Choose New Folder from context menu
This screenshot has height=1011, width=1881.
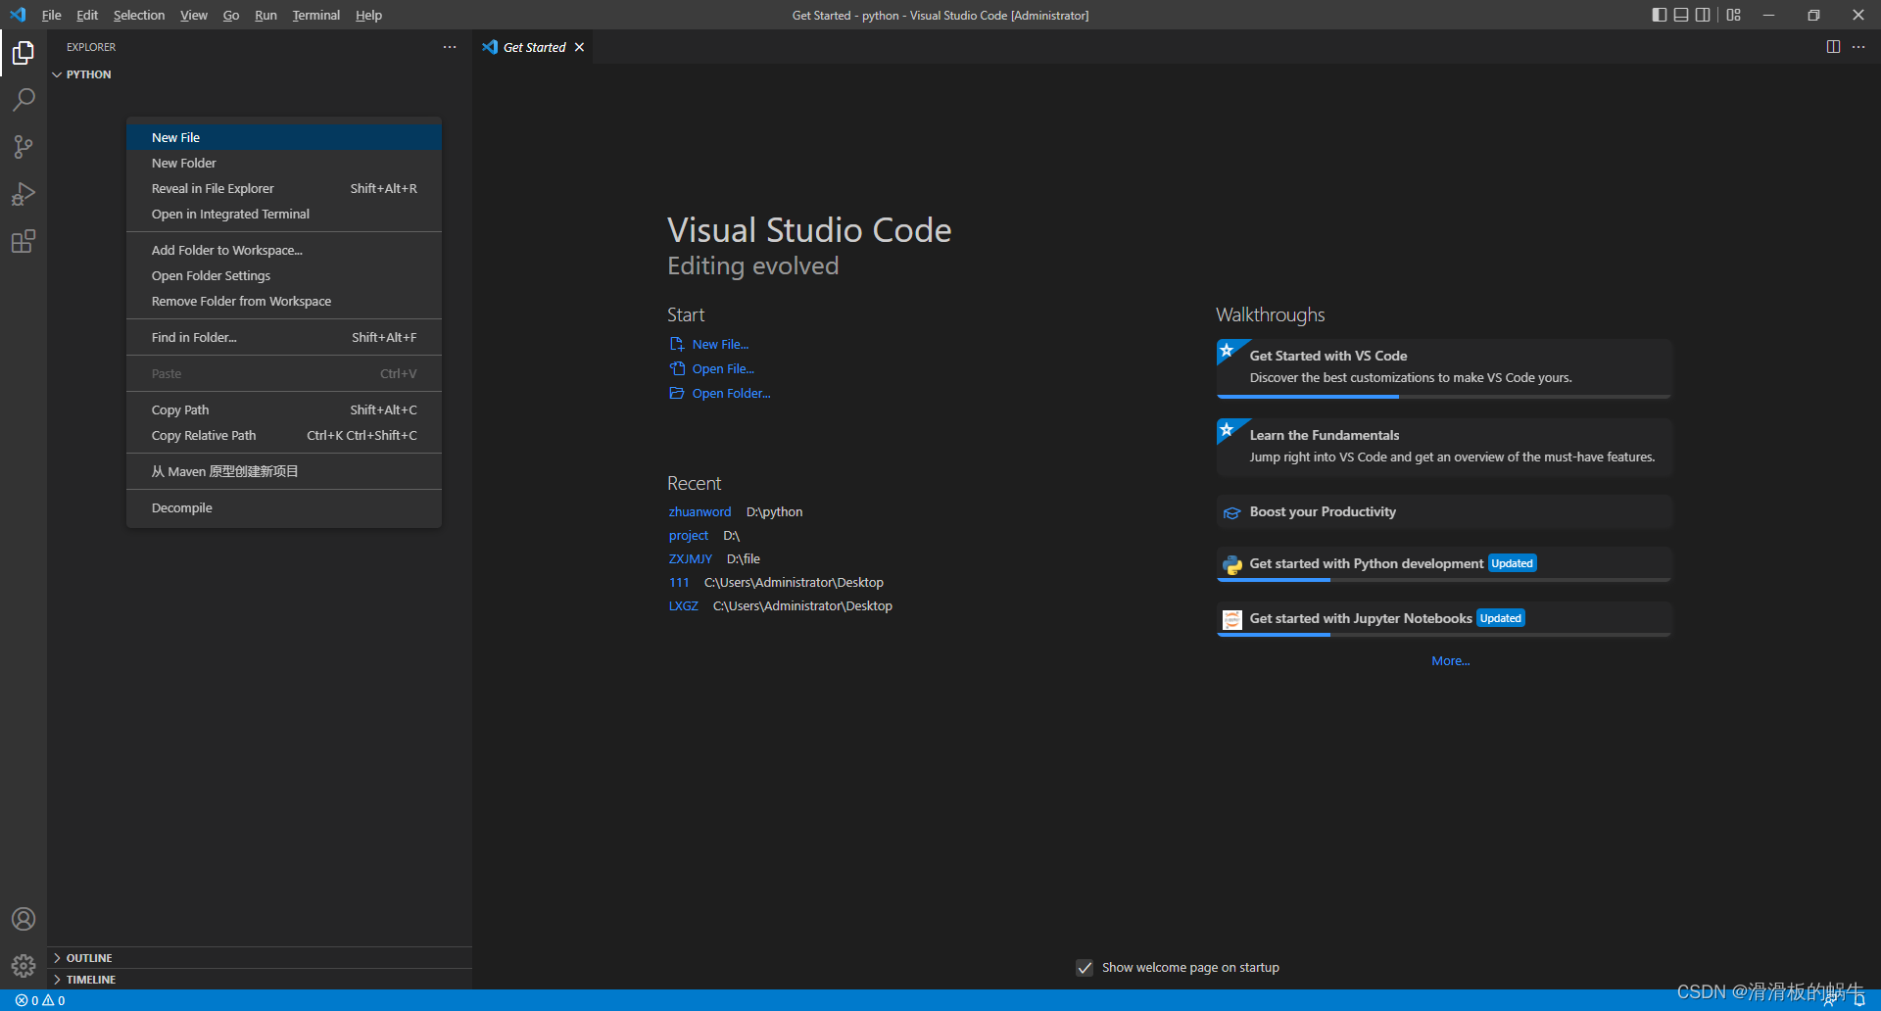click(x=284, y=164)
